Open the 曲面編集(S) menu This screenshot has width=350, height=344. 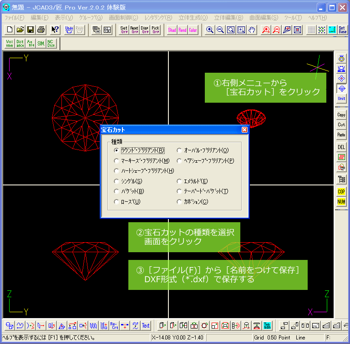pyautogui.click(x=264, y=18)
